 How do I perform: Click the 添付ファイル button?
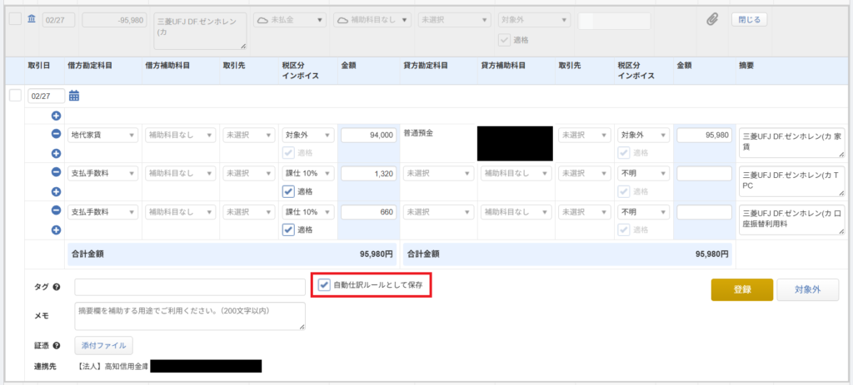[x=103, y=345]
